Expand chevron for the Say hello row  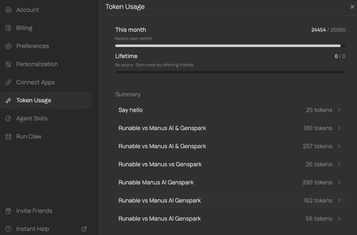coord(339,110)
